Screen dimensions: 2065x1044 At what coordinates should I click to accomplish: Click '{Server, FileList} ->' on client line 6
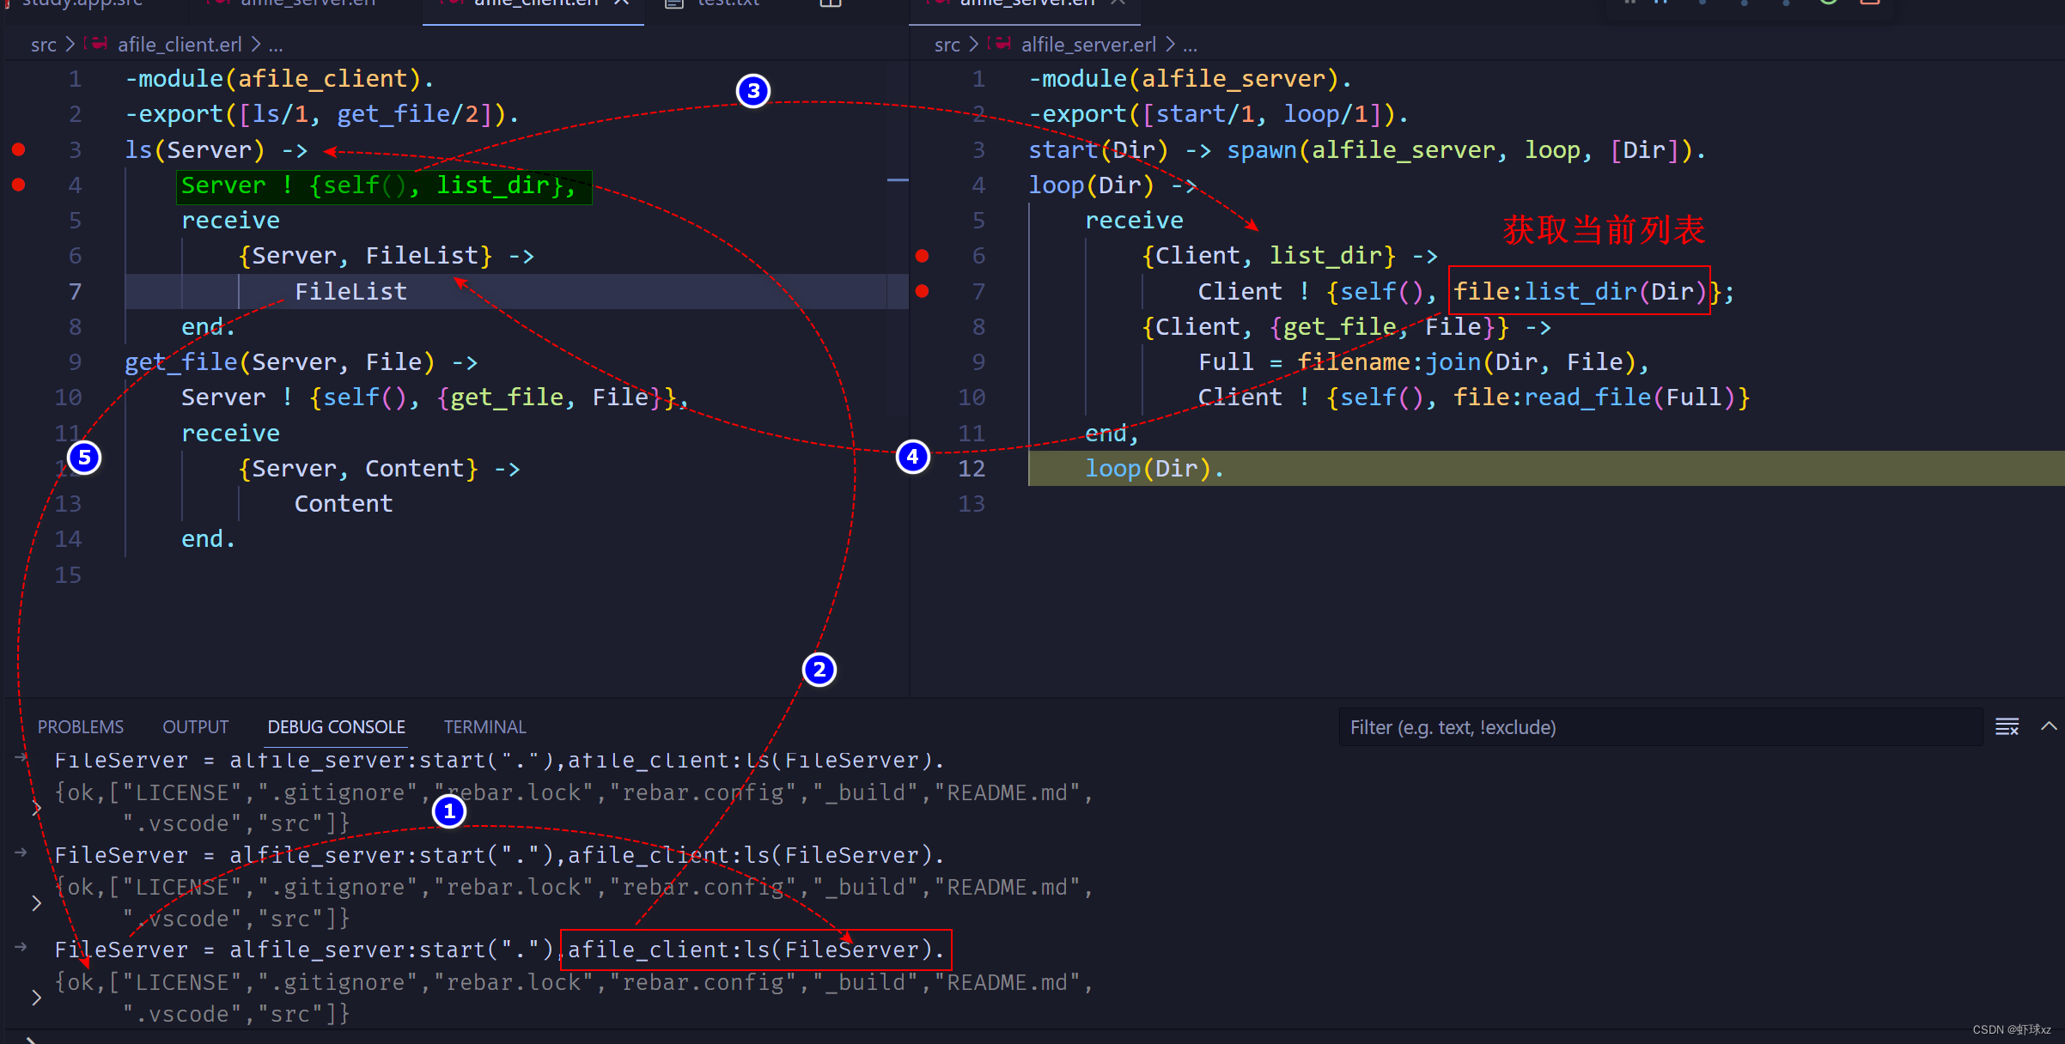[x=387, y=256]
